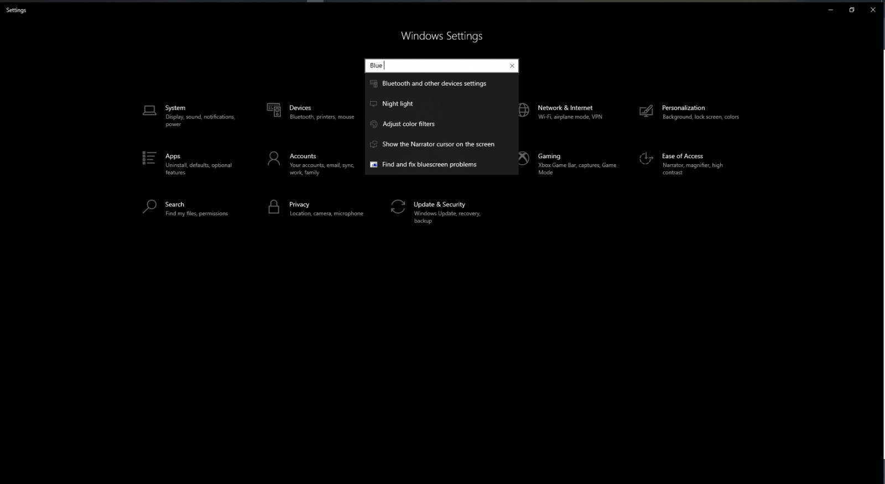Click 'Your accounts, email, sync, work, family' text
Image resolution: width=885 pixels, height=484 pixels.
[322, 169]
